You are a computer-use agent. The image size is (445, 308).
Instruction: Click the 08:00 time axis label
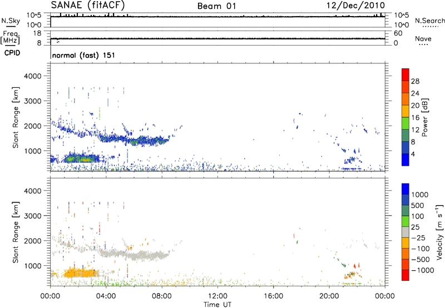click(162, 296)
